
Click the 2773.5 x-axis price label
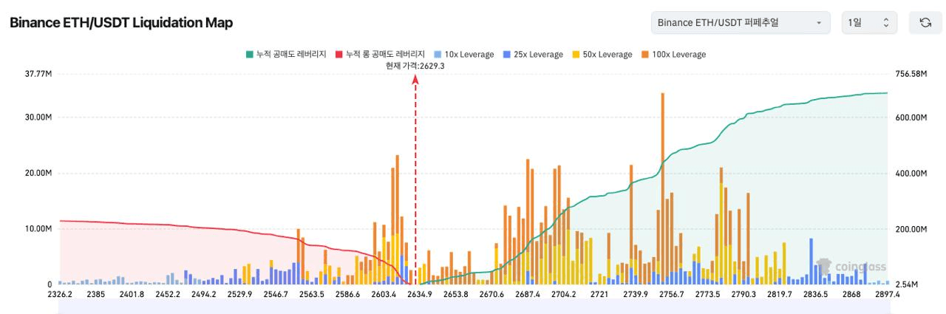click(707, 294)
